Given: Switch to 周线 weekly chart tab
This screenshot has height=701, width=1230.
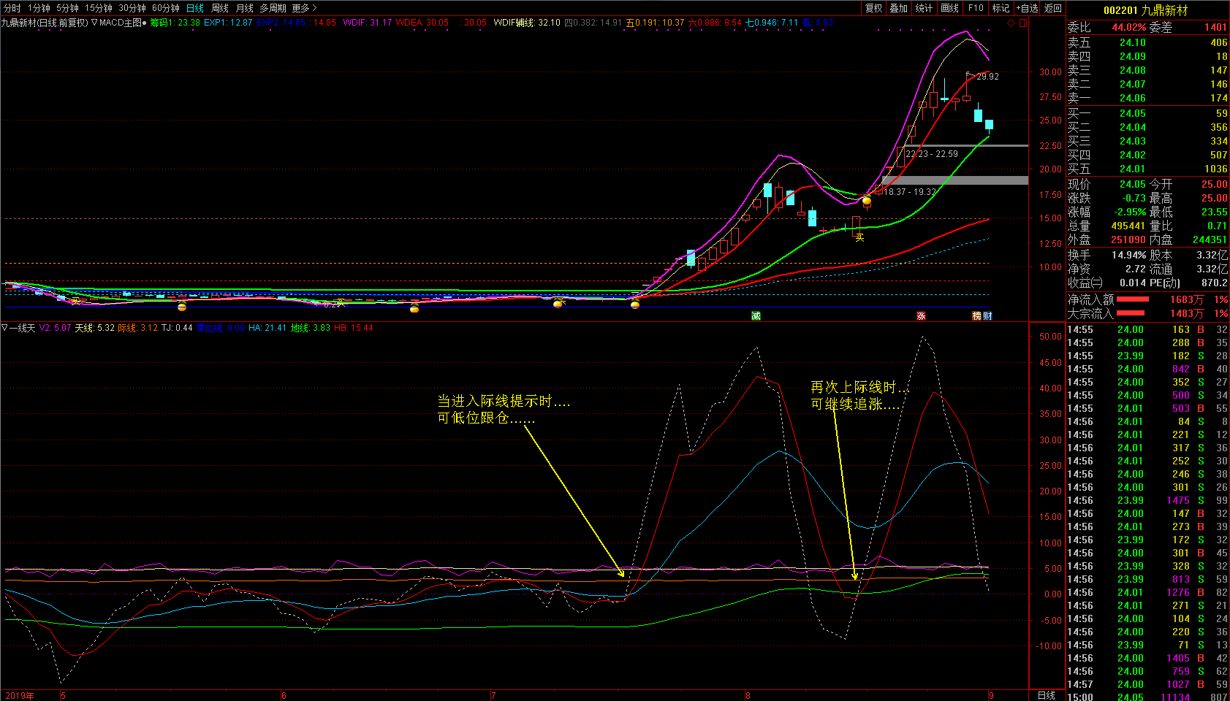Looking at the screenshot, I should pyautogui.click(x=220, y=8).
